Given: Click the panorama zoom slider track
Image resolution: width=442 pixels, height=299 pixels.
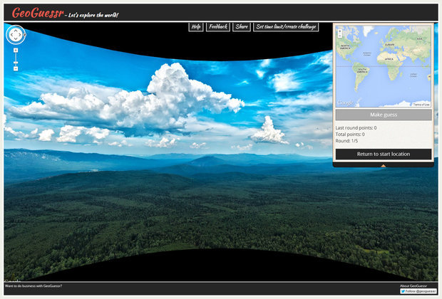Looking at the screenshot, I should [16, 60].
